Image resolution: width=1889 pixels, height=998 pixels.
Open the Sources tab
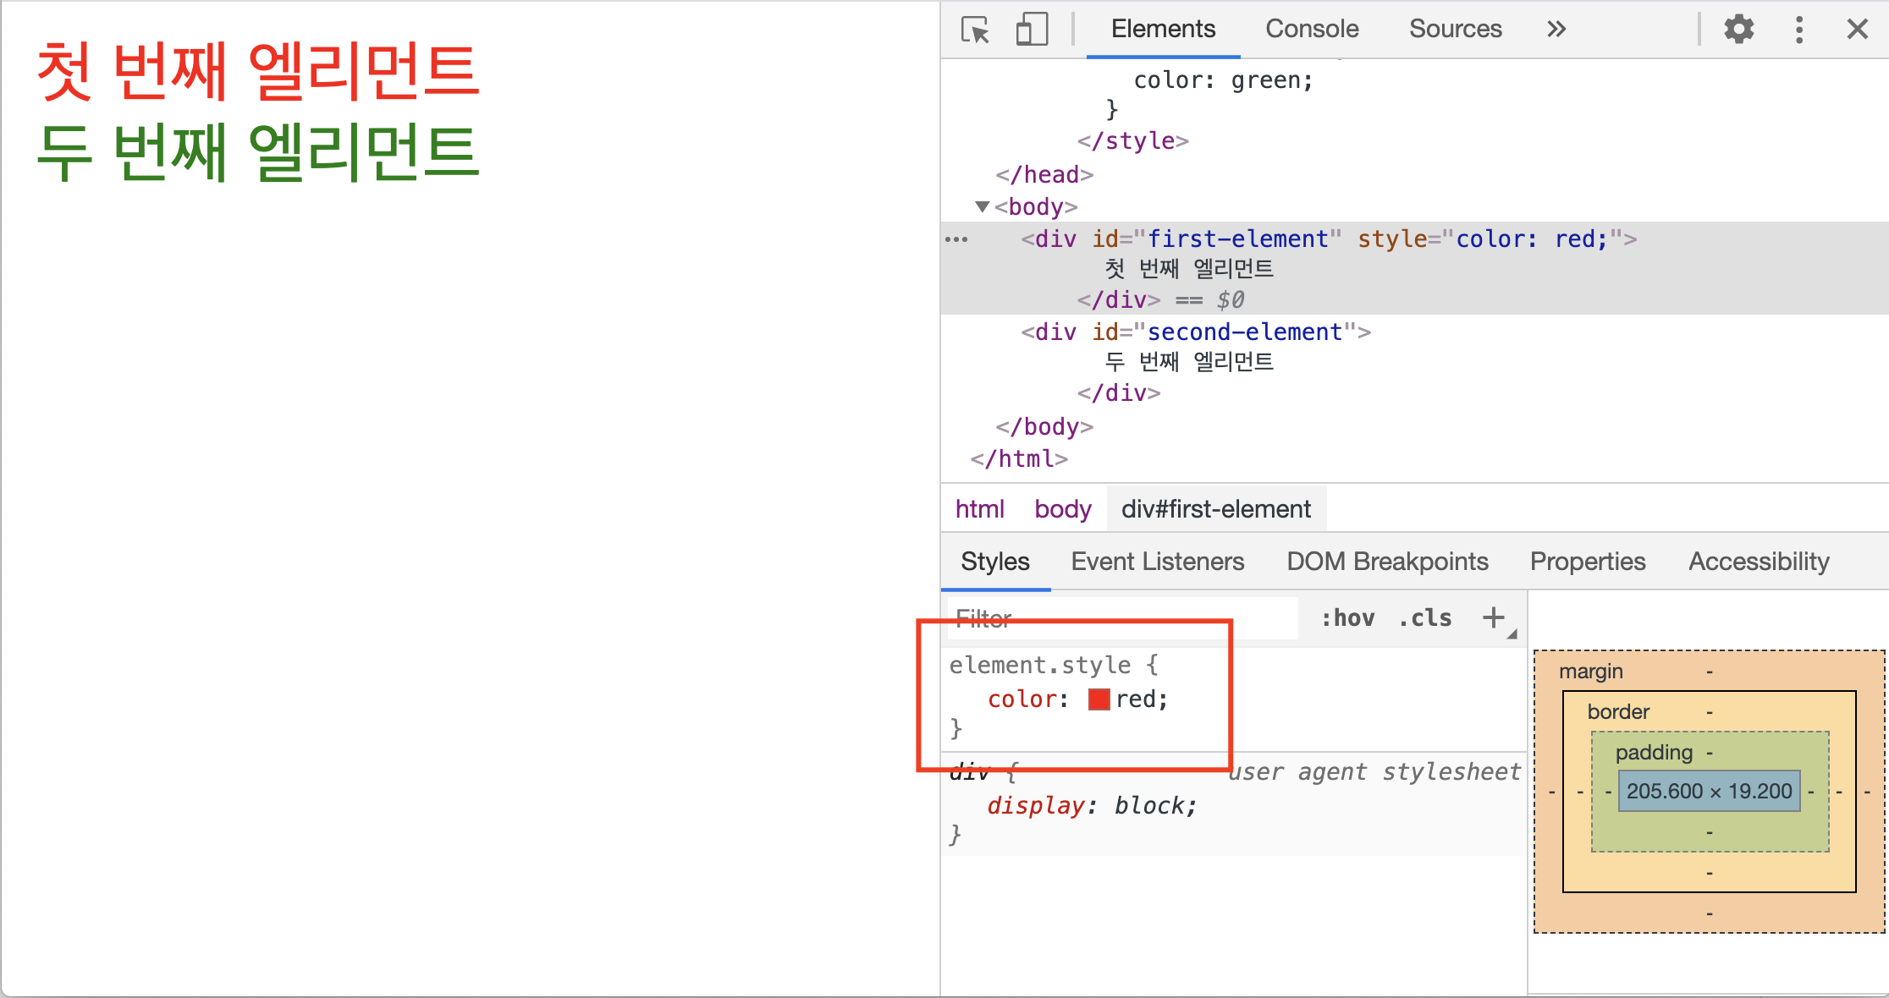pyautogui.click(x=1455, y=30)
